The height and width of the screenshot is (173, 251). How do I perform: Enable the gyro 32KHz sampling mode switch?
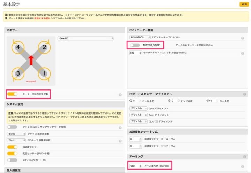12,127
